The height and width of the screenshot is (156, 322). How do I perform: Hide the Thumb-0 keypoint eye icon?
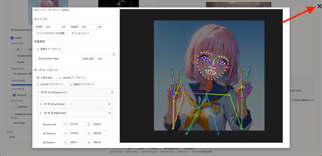click(44, 133)
